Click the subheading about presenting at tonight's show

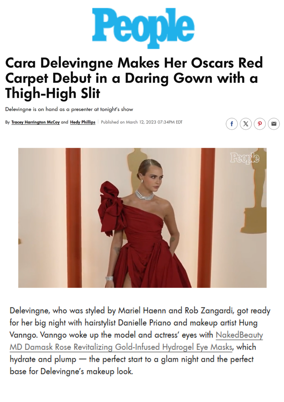[x=69, y=109]
